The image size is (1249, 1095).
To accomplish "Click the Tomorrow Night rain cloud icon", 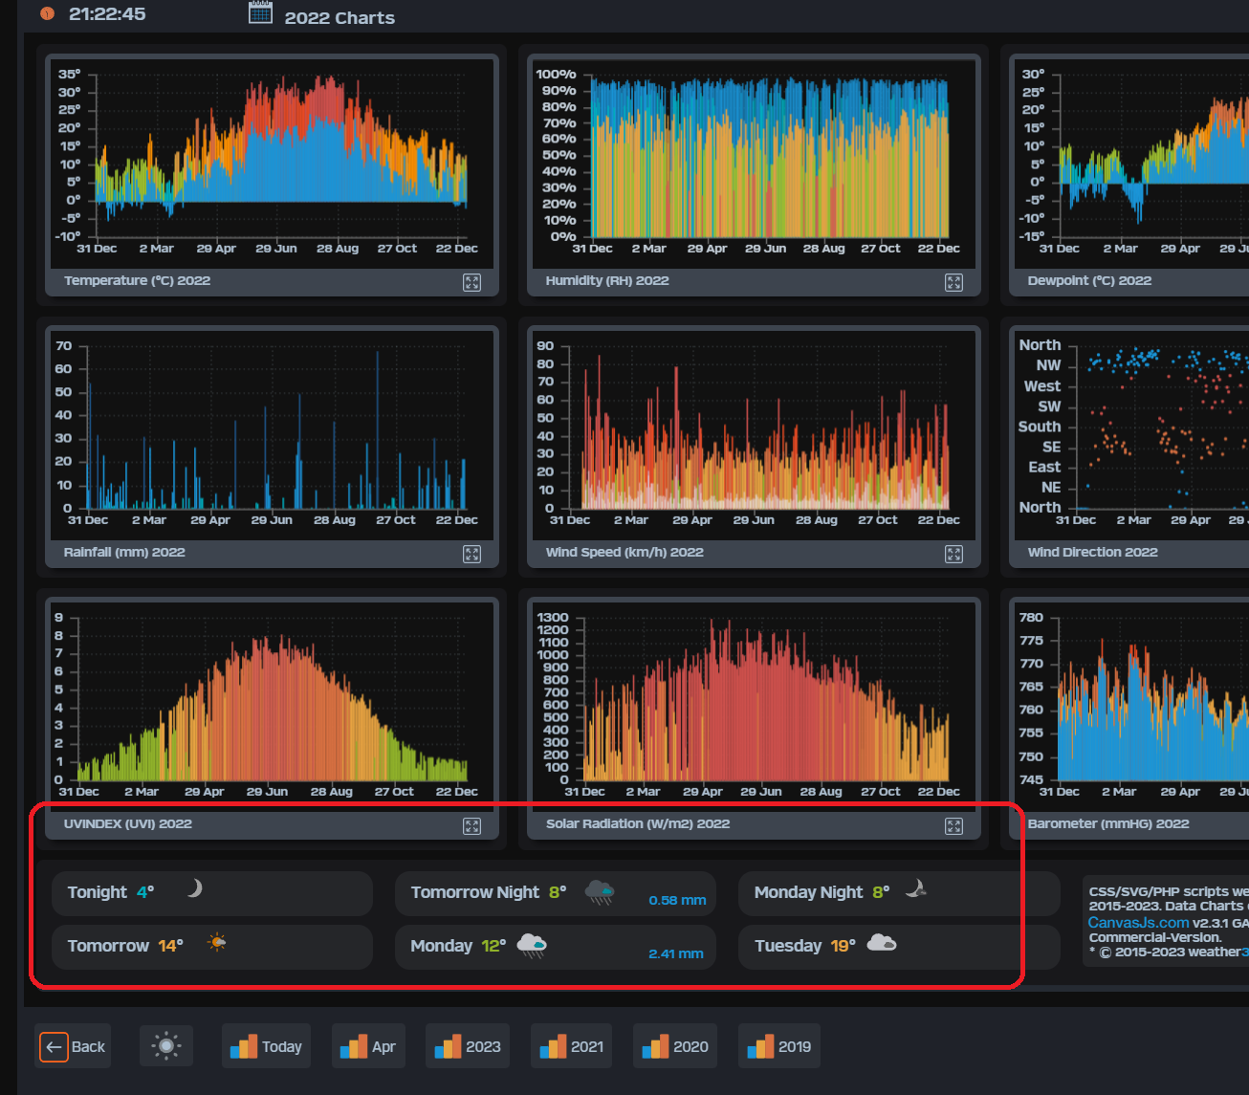I will point(600,892).
